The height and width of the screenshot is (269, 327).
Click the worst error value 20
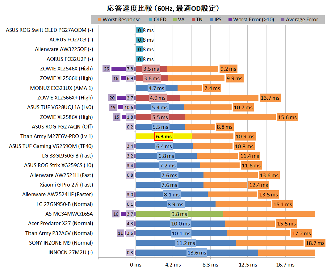pyautogui.click(x=112, y=98)
